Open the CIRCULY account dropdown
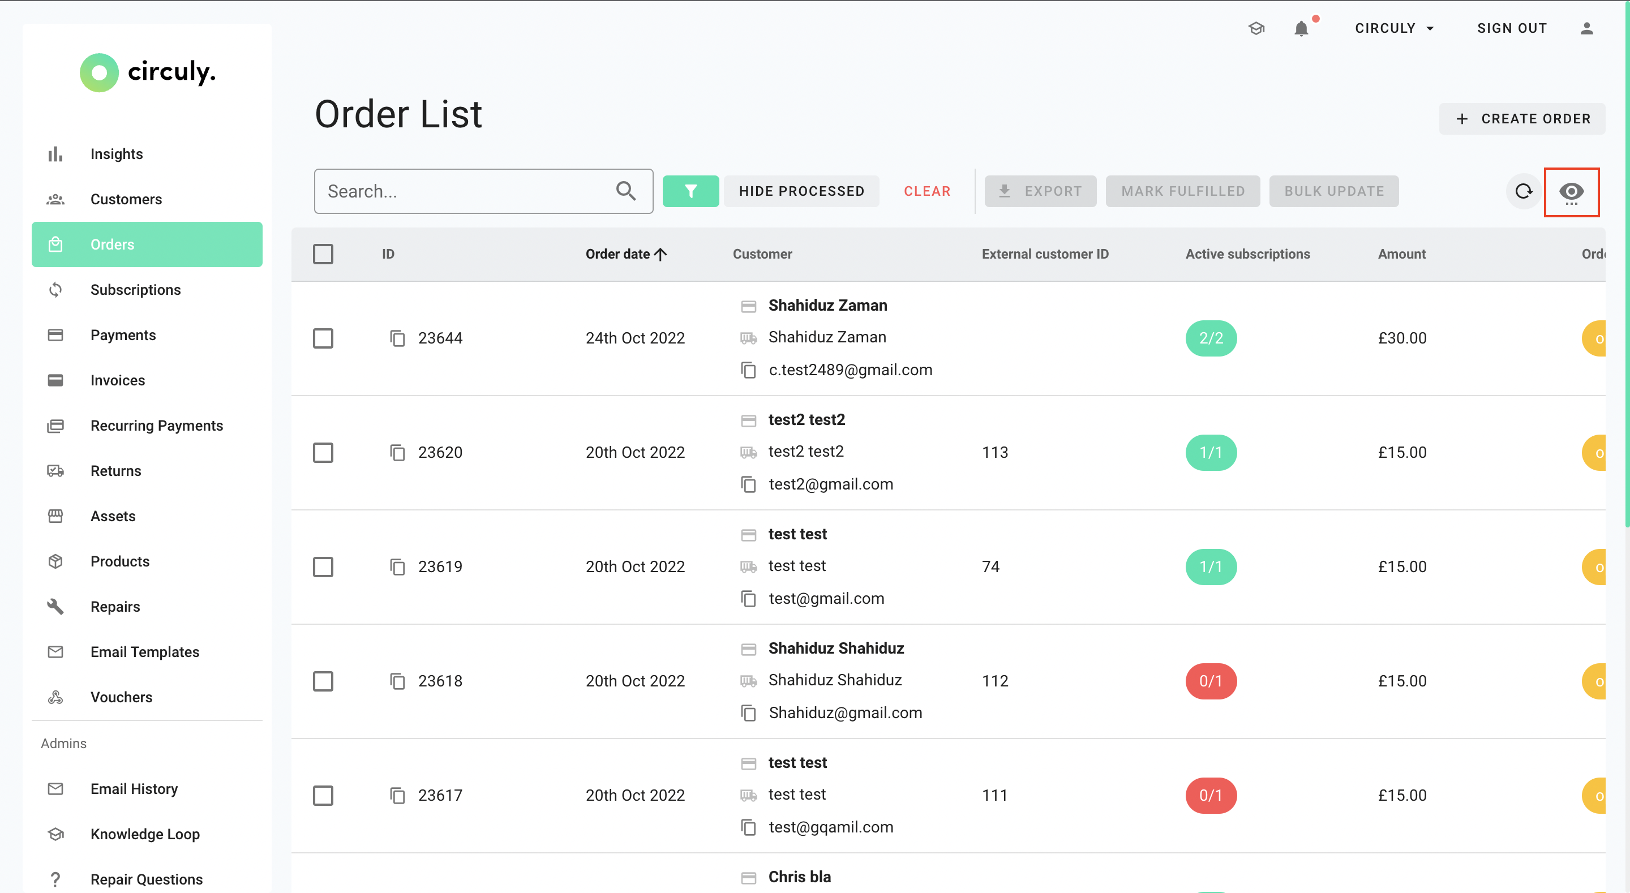Viewport: 1630px width, 893px height. [x=1394, y=28]
